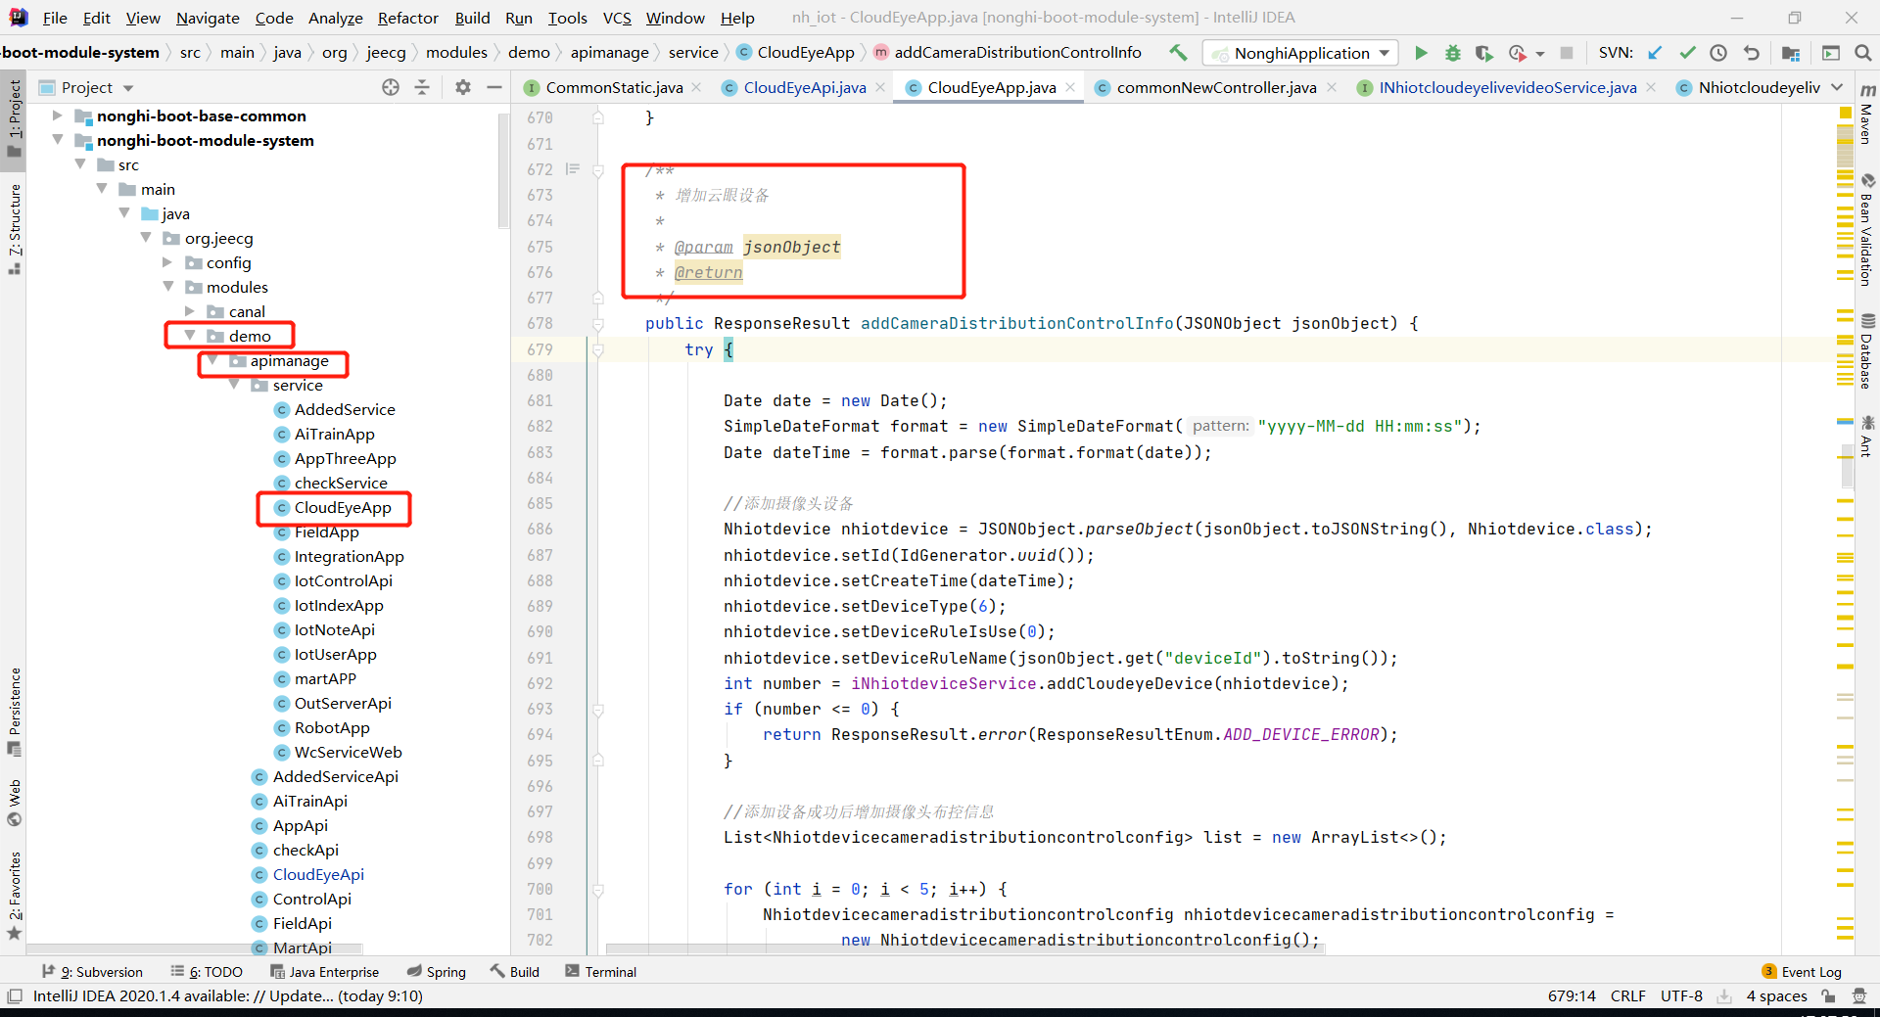Click the IDEA update available notification
Viewport: 1880px width, 1017px height.
coord(228,996)
